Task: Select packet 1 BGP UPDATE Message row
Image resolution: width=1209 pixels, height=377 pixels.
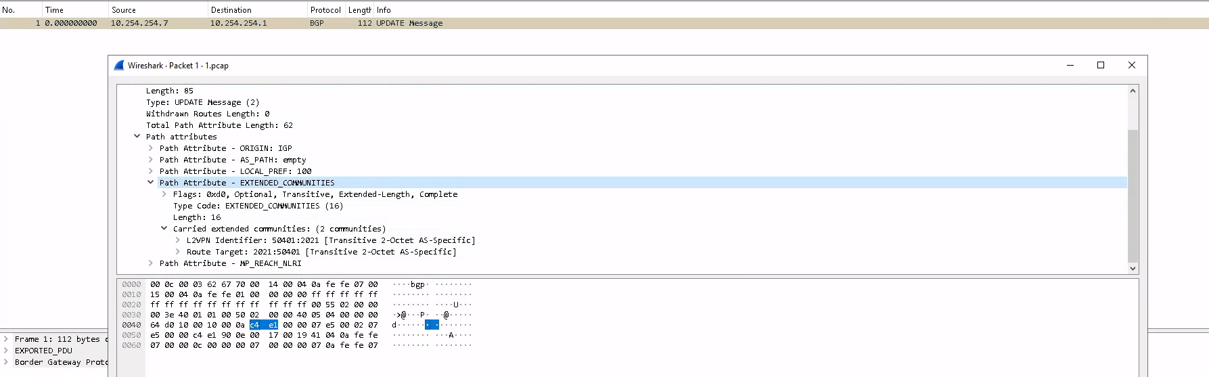Action: [x=604, y=23]
